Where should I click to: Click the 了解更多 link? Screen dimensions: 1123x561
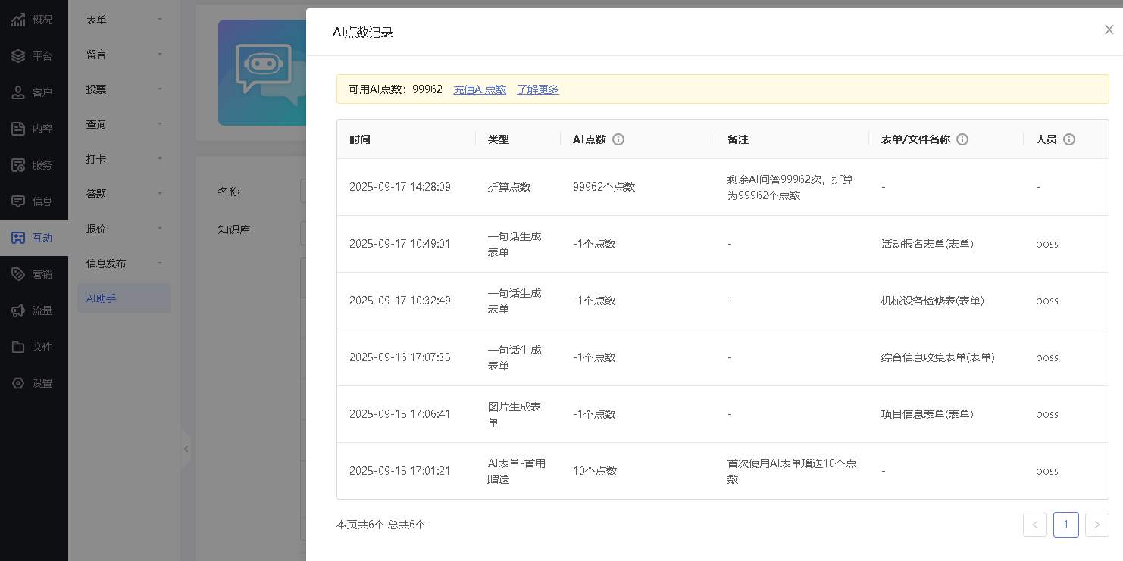click(538, 89)
